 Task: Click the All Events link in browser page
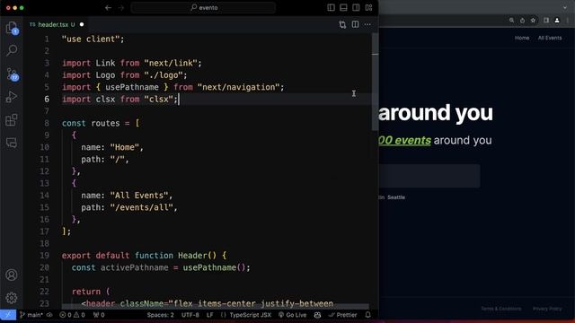[550, 38]
